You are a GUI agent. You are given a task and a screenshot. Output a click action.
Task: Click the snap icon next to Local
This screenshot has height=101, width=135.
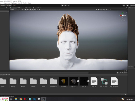coord(14,5)
